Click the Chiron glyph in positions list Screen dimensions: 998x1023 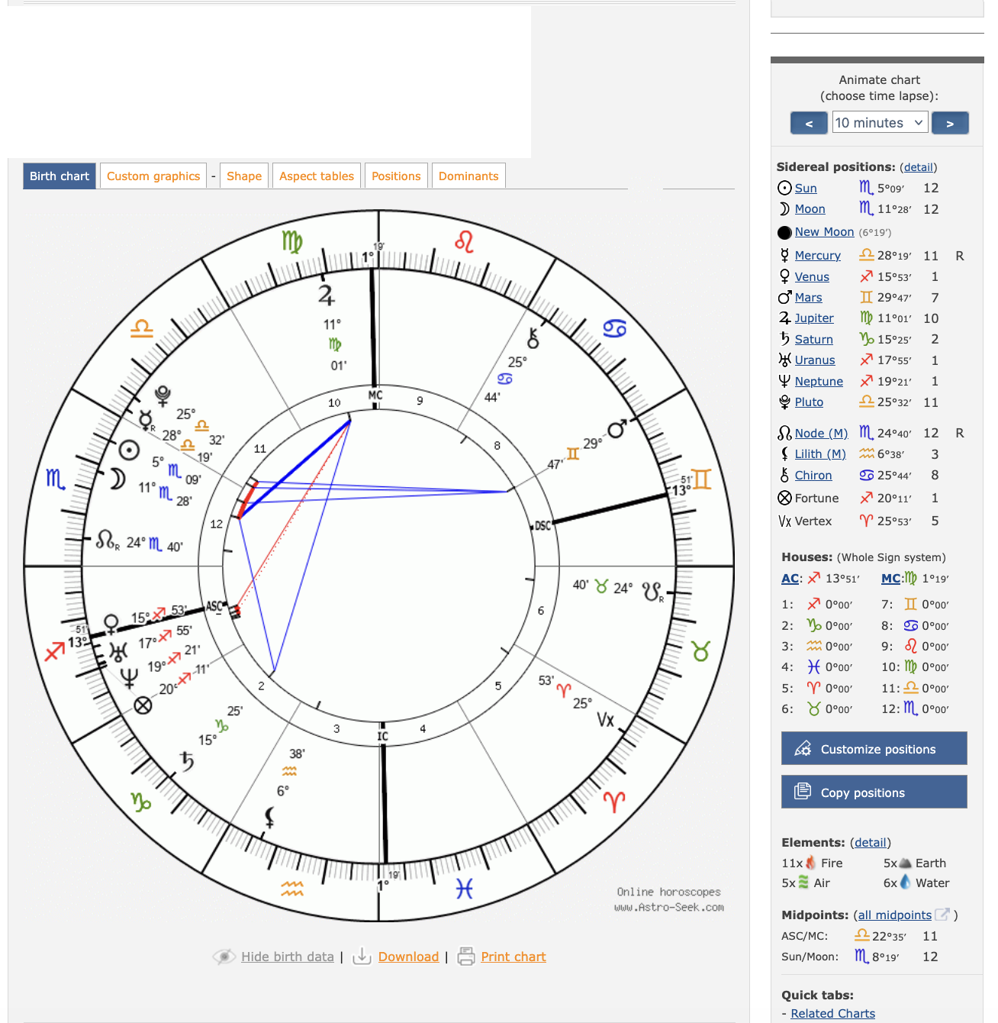[x=784, y=475]
